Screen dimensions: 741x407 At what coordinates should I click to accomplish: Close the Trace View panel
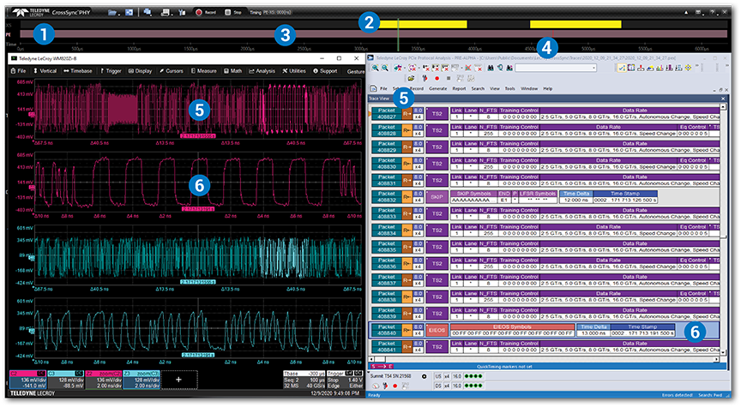click(723, 99)
